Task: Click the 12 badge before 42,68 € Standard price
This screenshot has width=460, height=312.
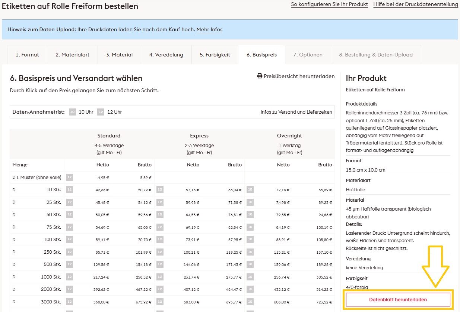Action: tap(69, 190)
